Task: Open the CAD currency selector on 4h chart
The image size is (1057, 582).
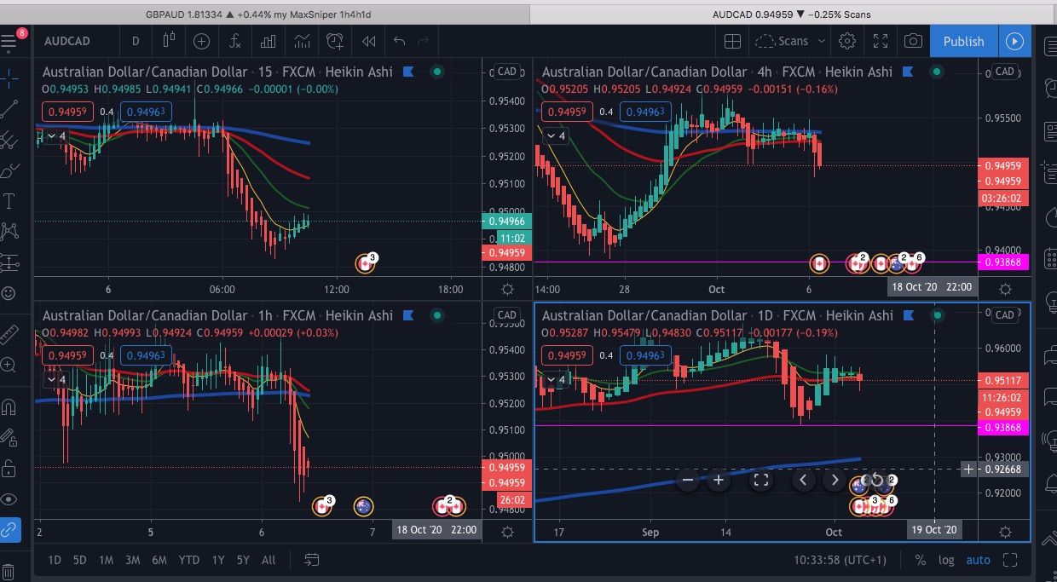Action: 1004,72
